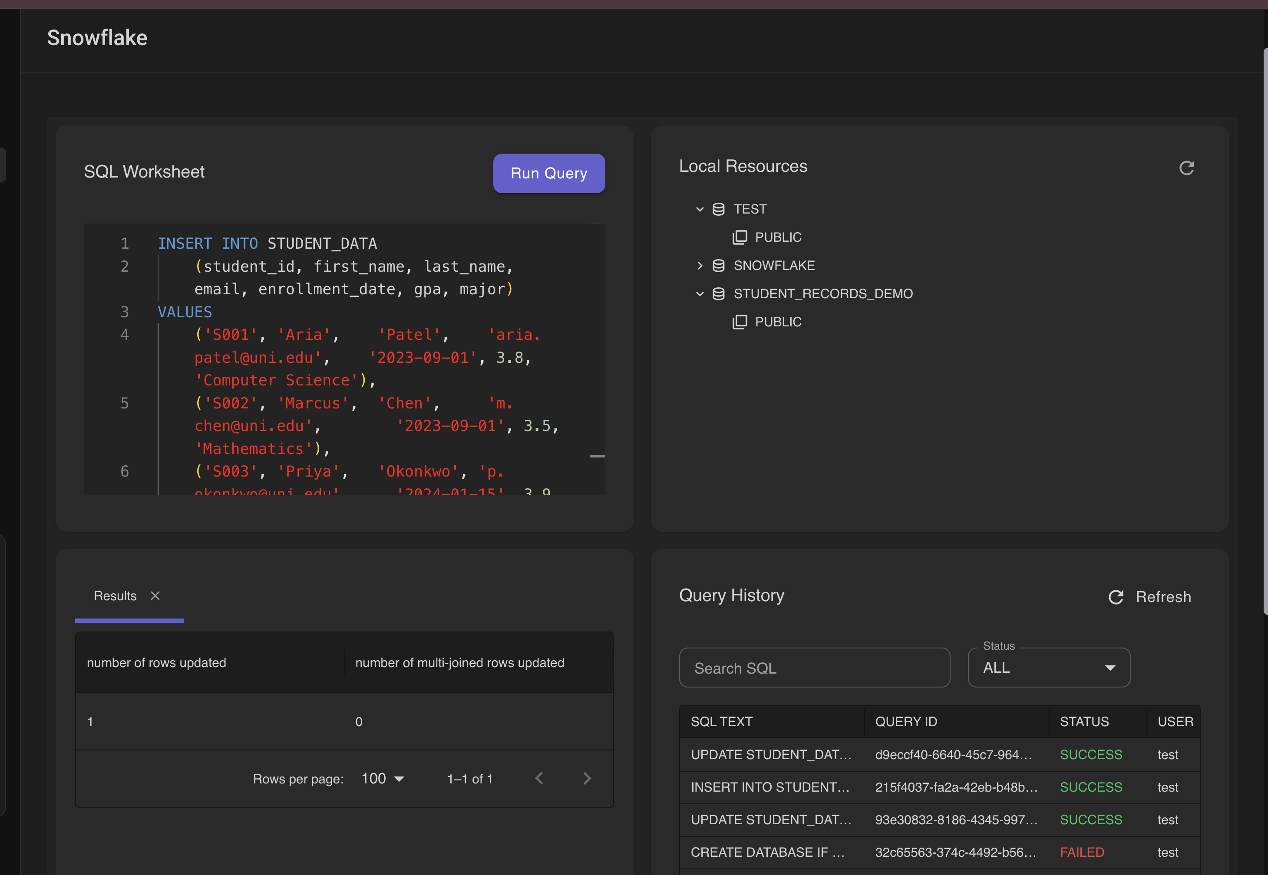1268x875 pixels.
Task: Click query ID 215f4037-fa2a-42eb-b48b…
Action: 956,787
